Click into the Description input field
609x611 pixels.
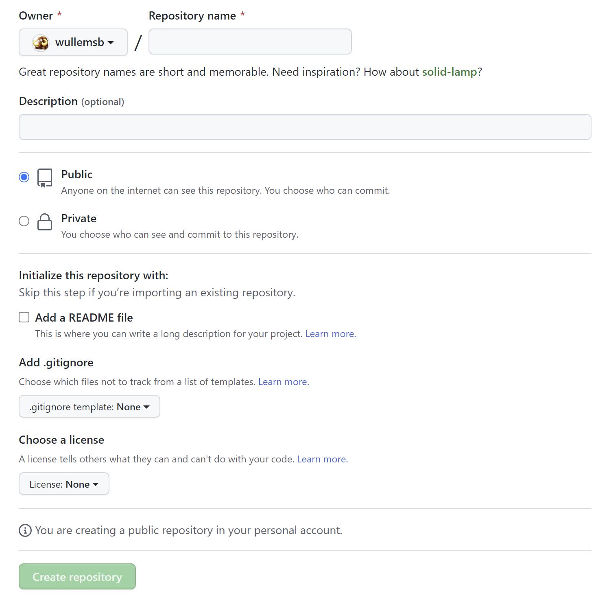pos(305,127)
